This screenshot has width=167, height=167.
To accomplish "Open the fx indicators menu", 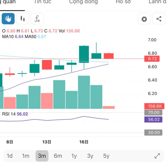I will [37, 19].
